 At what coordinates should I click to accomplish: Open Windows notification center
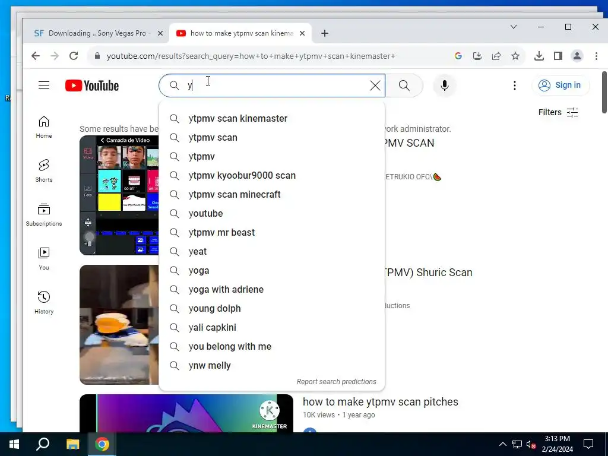(x=588, y=444)
